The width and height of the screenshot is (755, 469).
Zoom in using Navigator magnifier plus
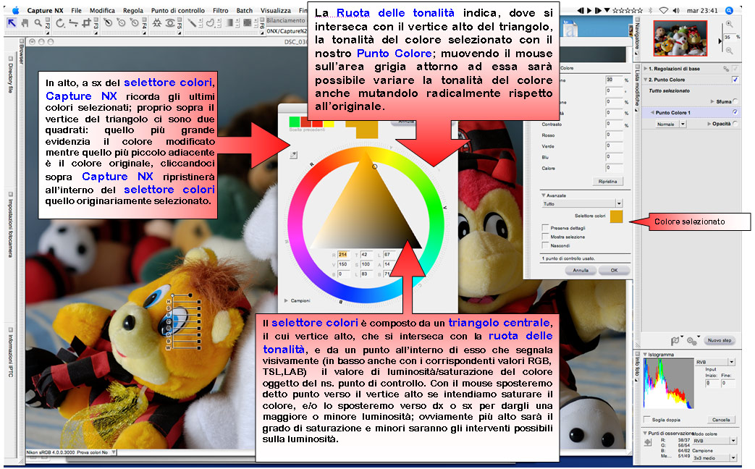click(730, 24)
